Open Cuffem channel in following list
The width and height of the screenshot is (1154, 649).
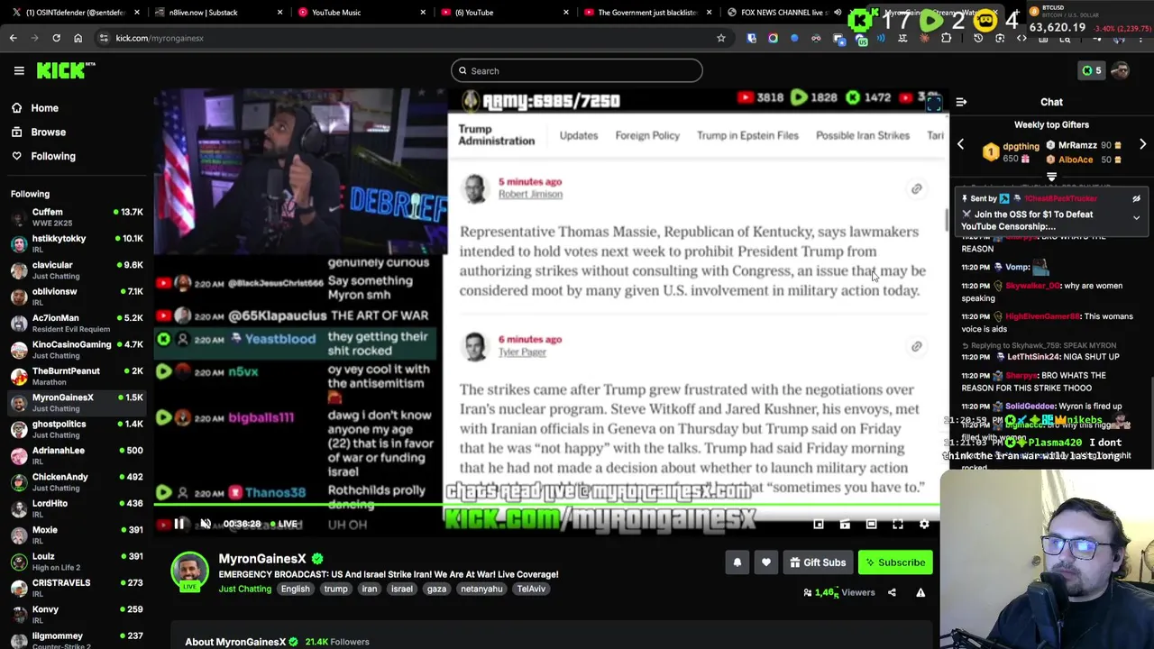77,217
